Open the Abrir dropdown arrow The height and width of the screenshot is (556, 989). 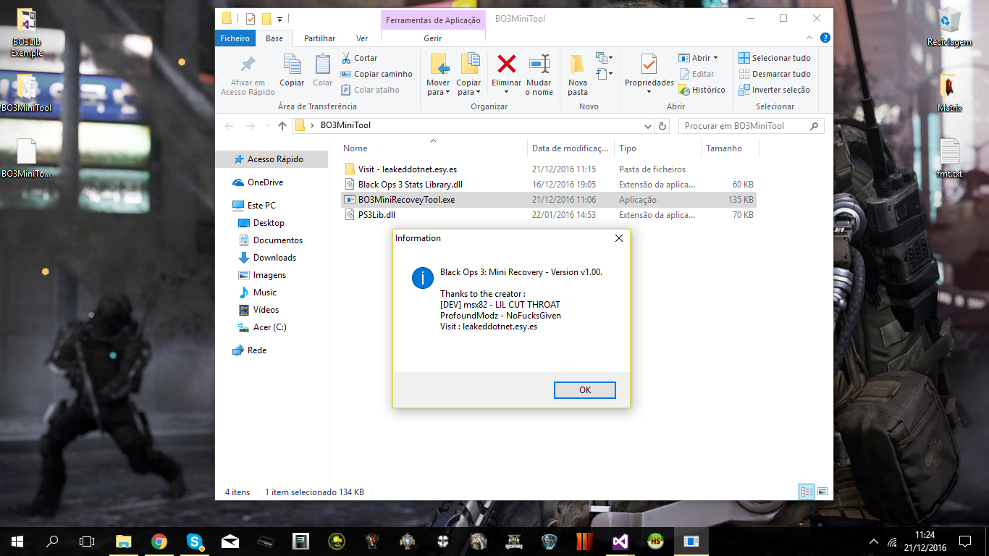tap(715, 58)
